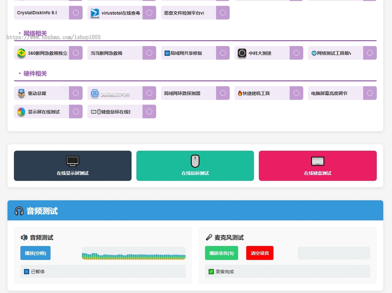Click the audio spectrum visualizer bar

[x=134, y=253]
